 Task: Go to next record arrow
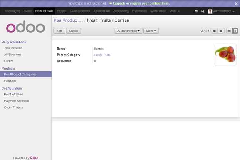coord(221,31)
